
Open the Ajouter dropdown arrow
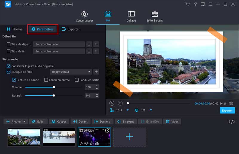(24, 122)
